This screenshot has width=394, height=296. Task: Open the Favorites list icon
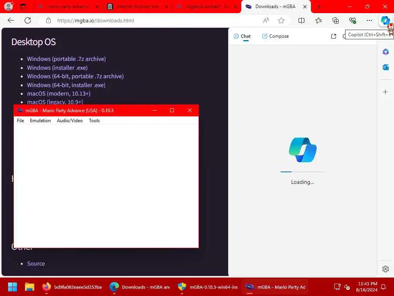pyautogui.click(x=318, y=20)
